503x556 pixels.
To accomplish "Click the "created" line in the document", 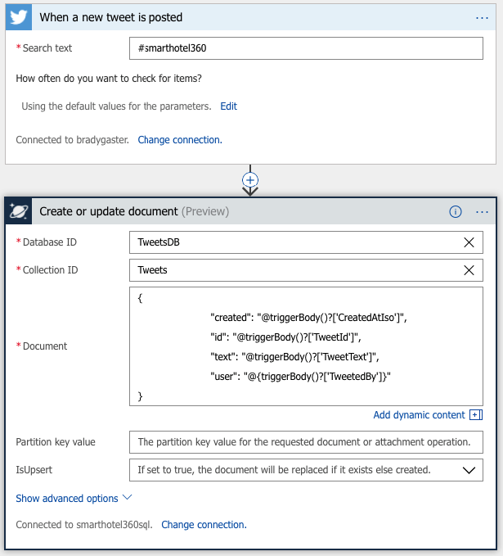I will 308,318.
